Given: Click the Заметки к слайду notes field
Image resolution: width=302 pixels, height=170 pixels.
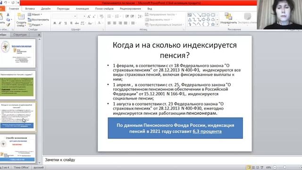Looking at the screenshot, I should pos(172,160).
